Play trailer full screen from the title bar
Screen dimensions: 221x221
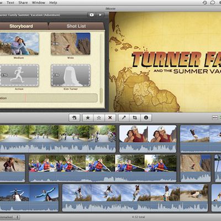pyautogui.click(x=92, y=15)
